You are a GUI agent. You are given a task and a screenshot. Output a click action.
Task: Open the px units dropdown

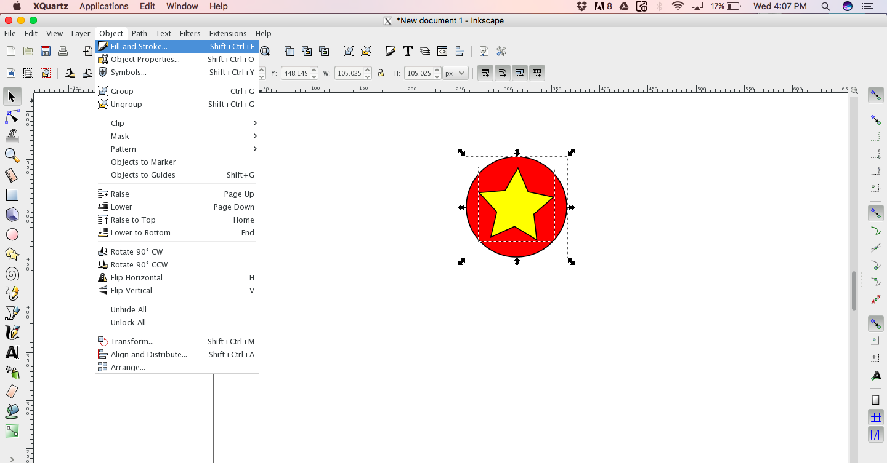[455, 73]
